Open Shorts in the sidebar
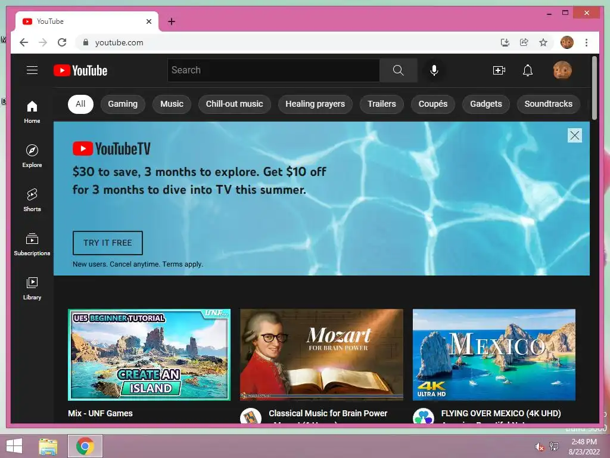The width and height of the screenshot is (610, 458). pos(32,200)
